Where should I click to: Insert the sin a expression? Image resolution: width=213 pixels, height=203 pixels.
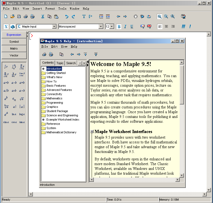[x=6, y=122]
